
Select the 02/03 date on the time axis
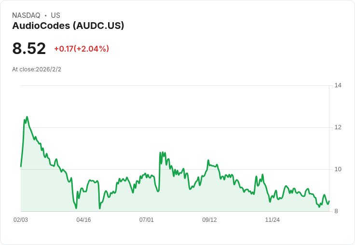(x=21, y=220)
